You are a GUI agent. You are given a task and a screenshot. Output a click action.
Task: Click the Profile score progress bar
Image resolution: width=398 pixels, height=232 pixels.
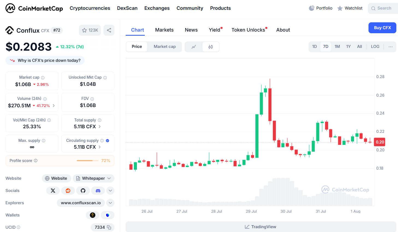(x=87, y=161)
